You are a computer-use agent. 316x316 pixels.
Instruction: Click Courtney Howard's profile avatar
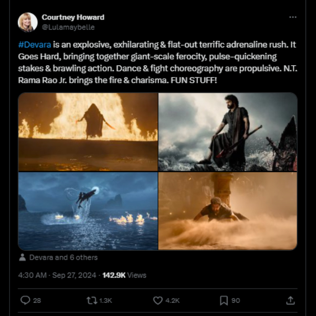(x=27, y=22)
